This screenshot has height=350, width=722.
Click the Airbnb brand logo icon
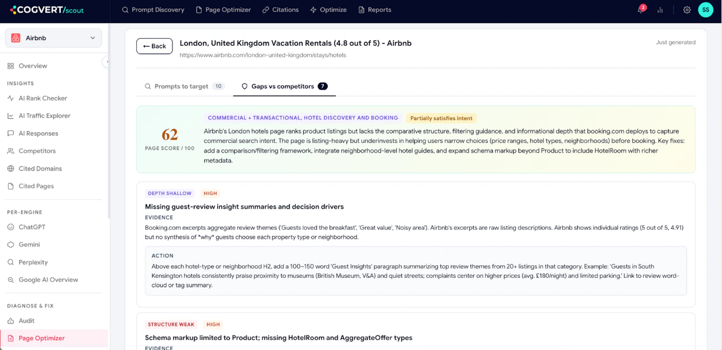[x=16, y=38]
